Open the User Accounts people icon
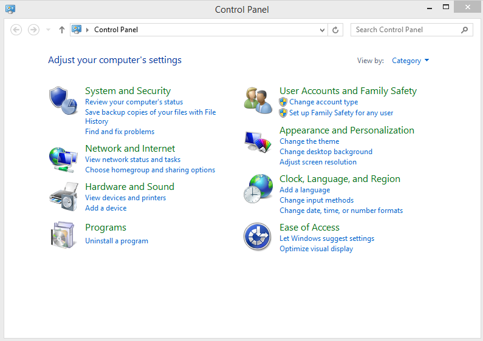This screenshot has height=341, width=483. coord(258,100)
